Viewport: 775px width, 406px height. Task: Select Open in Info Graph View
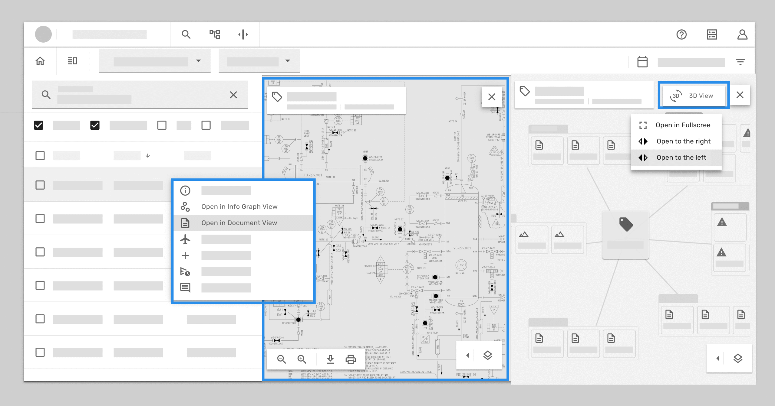[x=239, y=206]
